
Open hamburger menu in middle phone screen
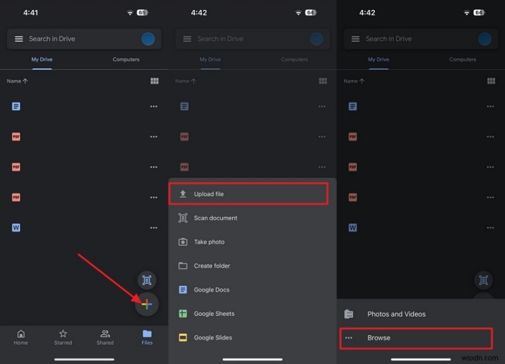pos(187,39)
